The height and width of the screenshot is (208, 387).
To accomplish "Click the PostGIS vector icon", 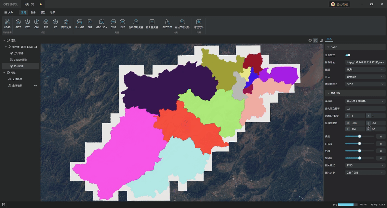I will pyautogui.click(x=80, y=22).
